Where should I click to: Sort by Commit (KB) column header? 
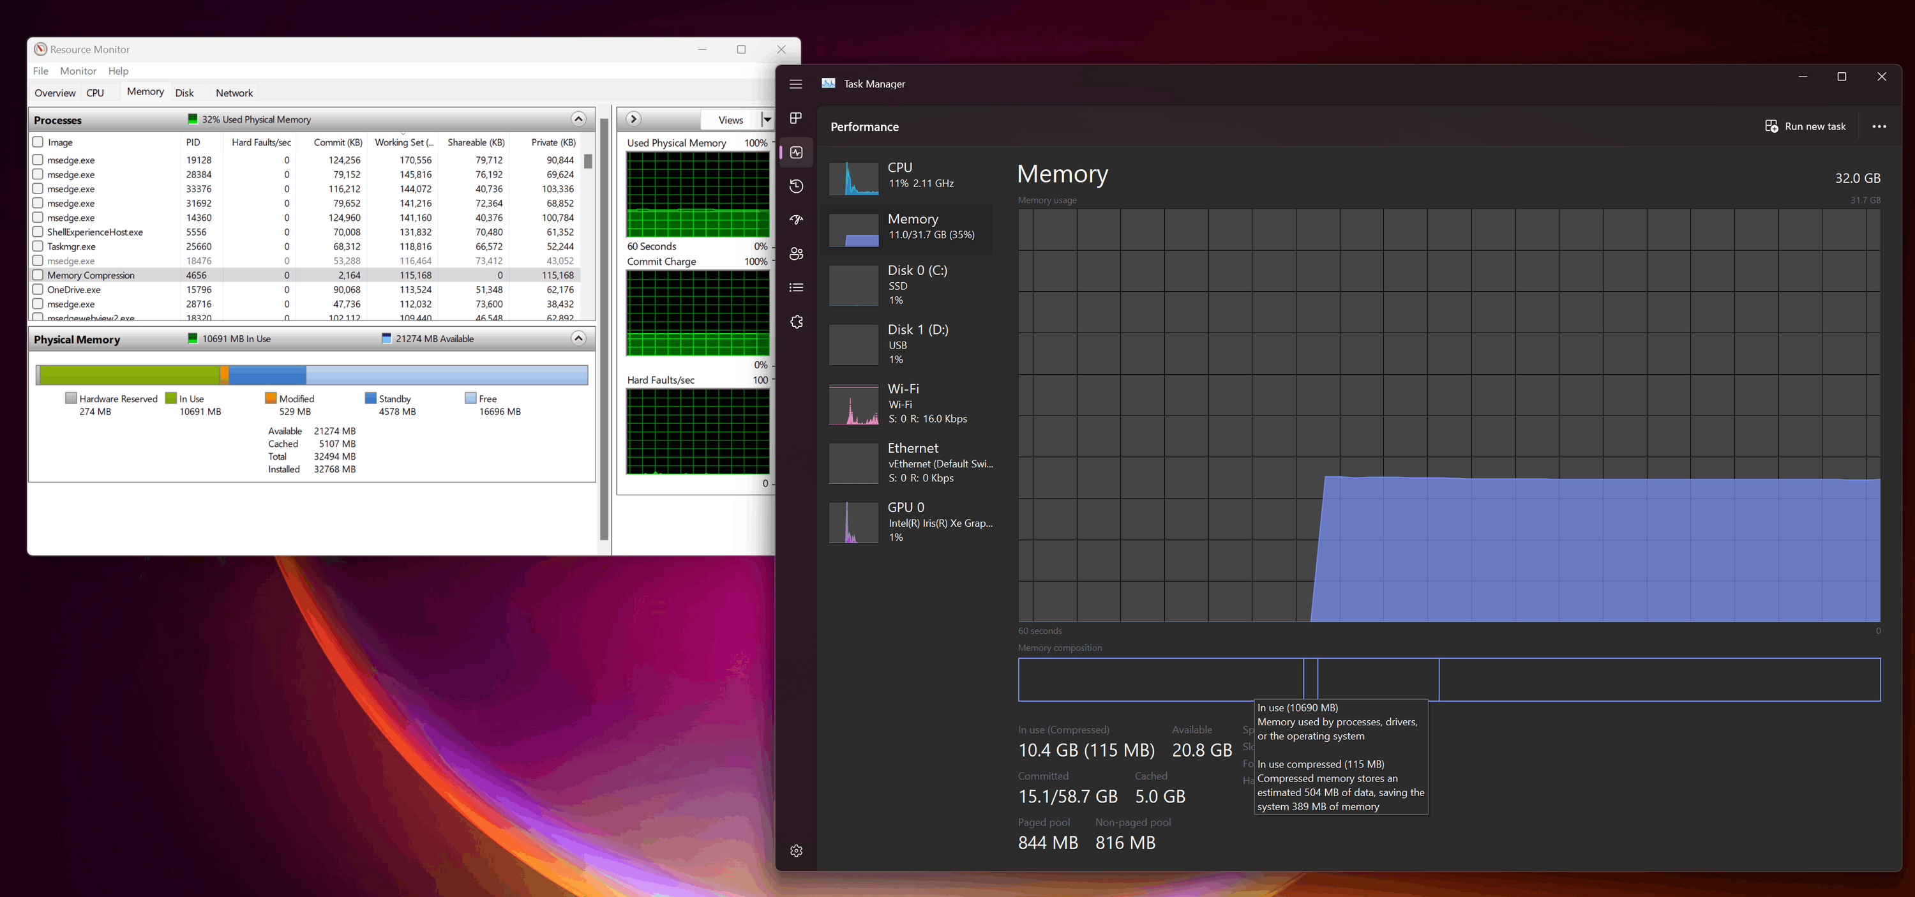338,142
